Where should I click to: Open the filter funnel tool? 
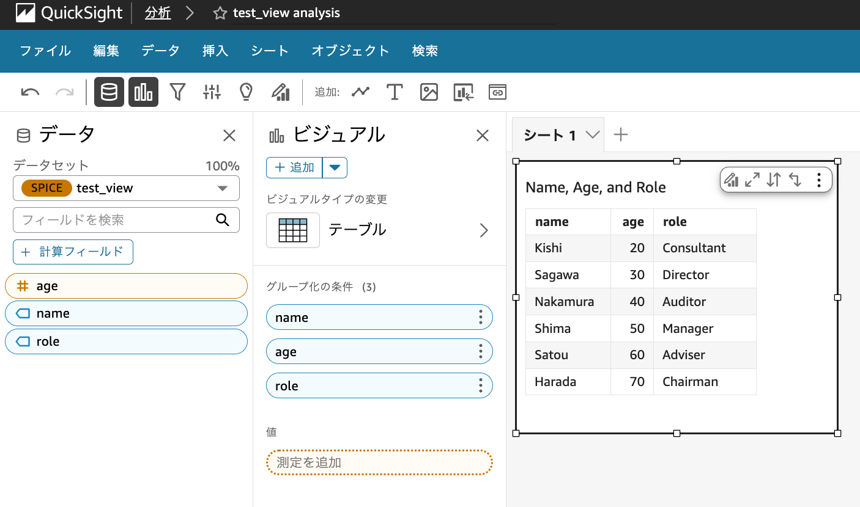click(177, 92)
